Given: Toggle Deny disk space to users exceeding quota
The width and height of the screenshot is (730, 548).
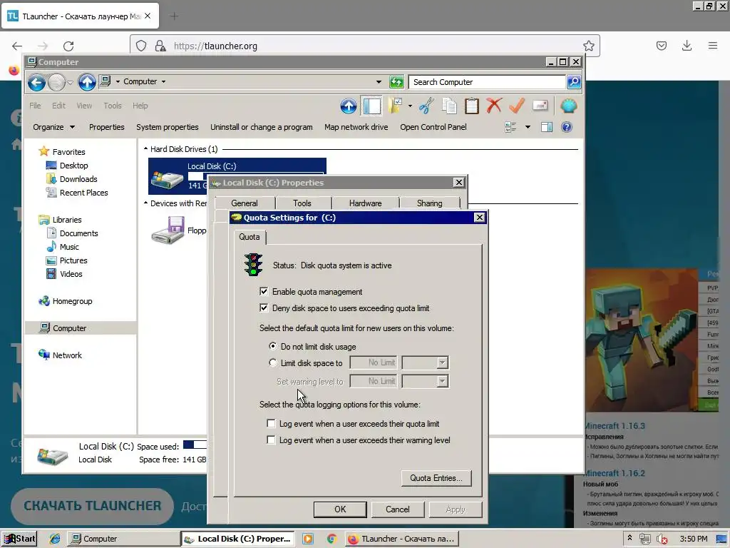Looking at the screenshot, I should click(264, 308).
